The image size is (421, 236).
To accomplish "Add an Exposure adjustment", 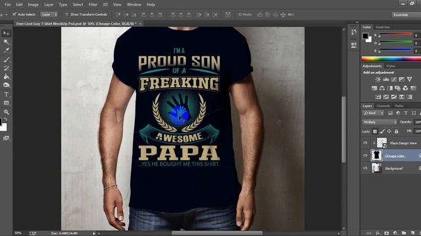I will [401, 79].
